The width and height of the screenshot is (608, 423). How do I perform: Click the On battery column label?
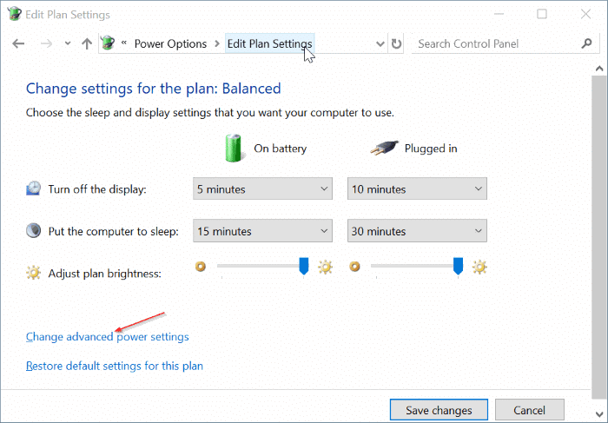(281, 149)
